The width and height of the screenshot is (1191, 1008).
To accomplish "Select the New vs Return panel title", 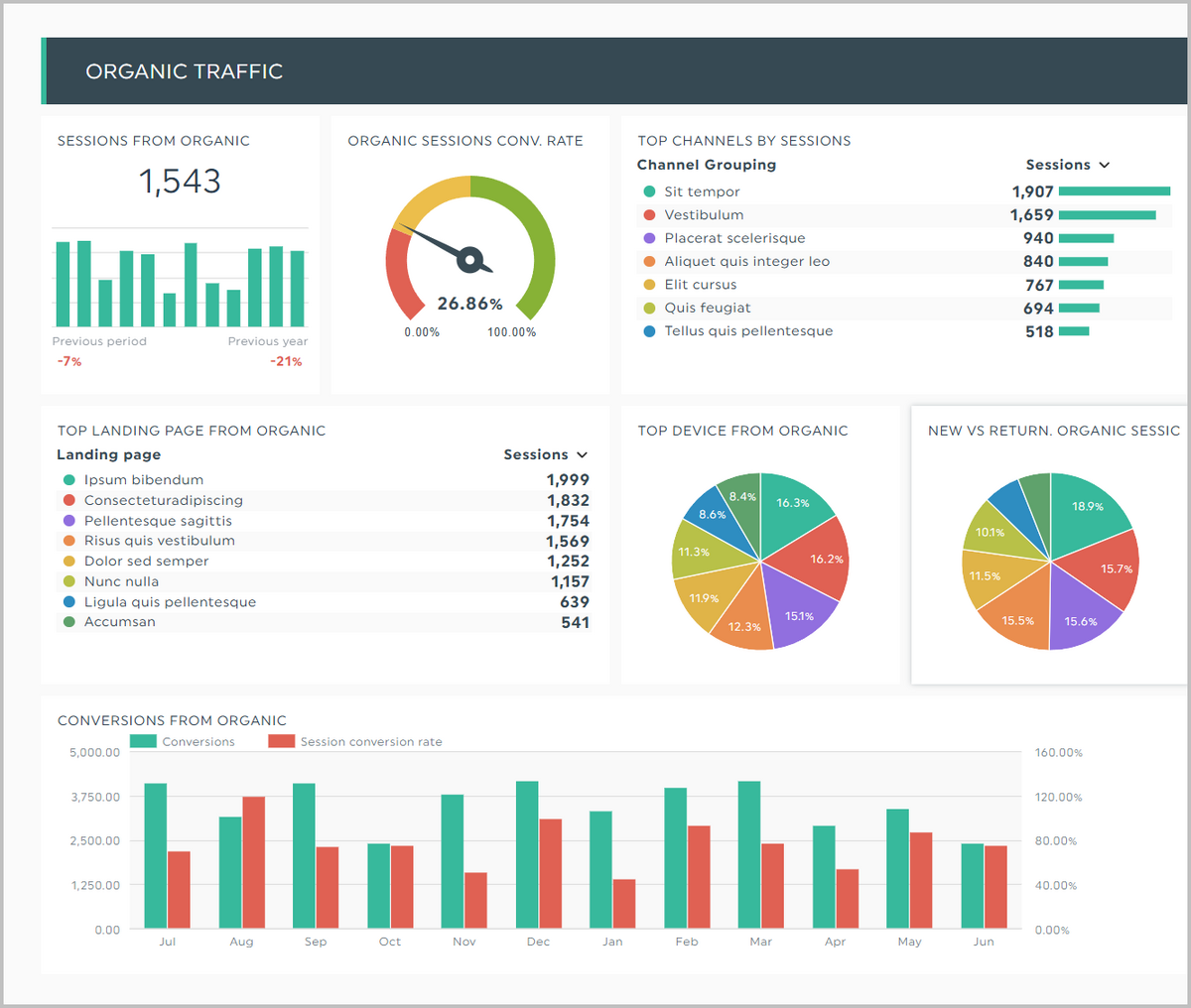I will click(1052, 431).
